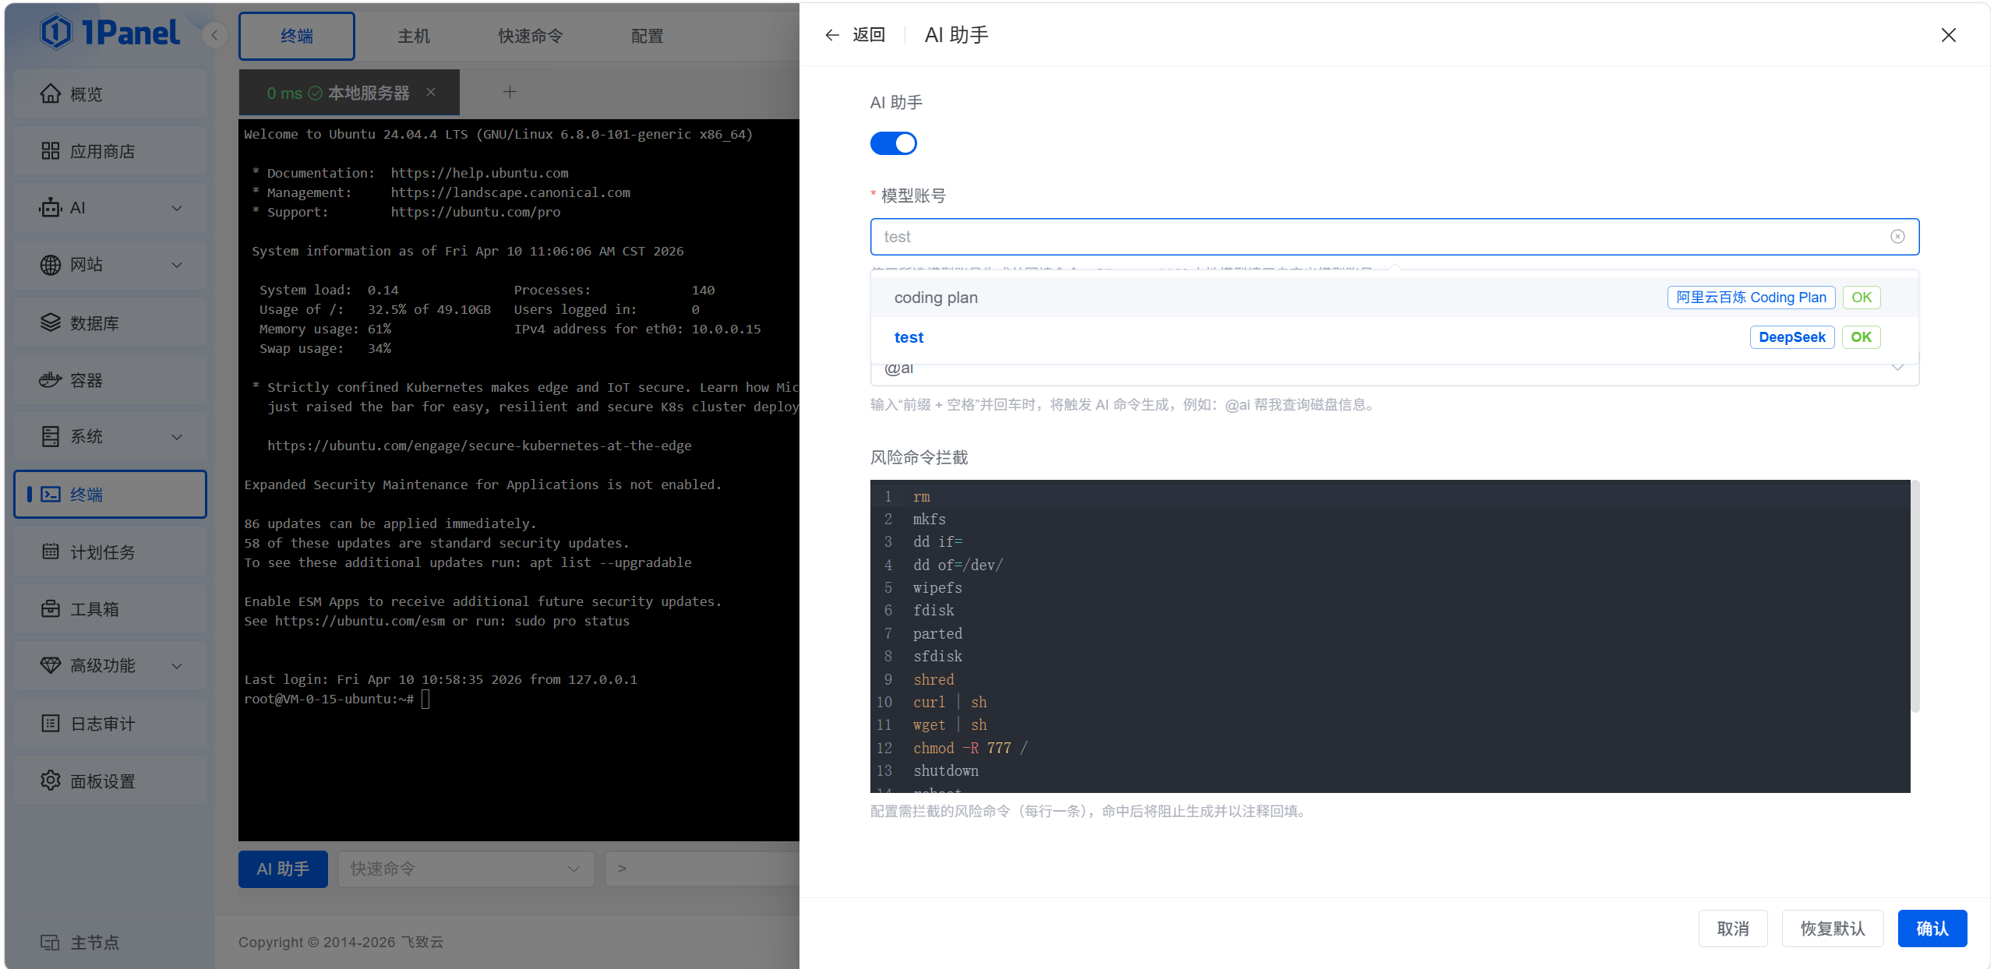Open the 容器 containers sidebar icon
Screen dimensions: 1994x969
click(50, 380)
